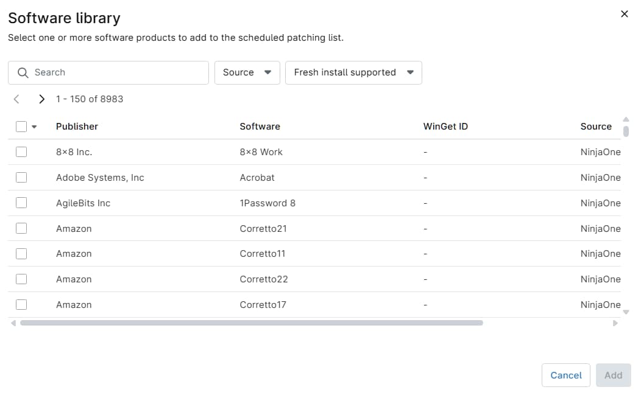Click the 1Password 8 software cell
The image size is (641, 398).
click(267, 203)
